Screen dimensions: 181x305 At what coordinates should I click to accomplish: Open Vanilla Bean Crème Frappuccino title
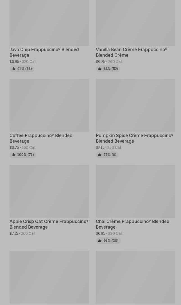tap(131, 52)
